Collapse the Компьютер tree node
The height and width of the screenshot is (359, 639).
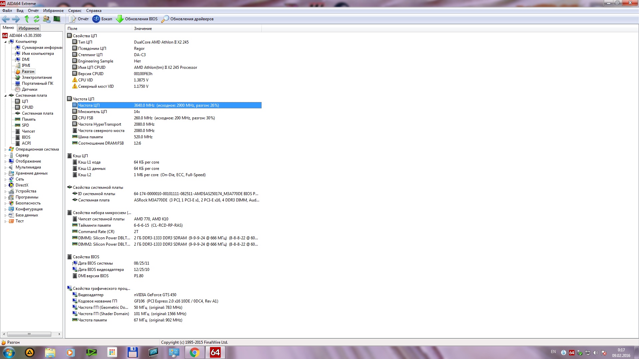click(5, 42)
